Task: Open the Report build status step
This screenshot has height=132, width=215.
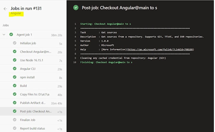Action: pyautogui.click(x=33, y=128)
